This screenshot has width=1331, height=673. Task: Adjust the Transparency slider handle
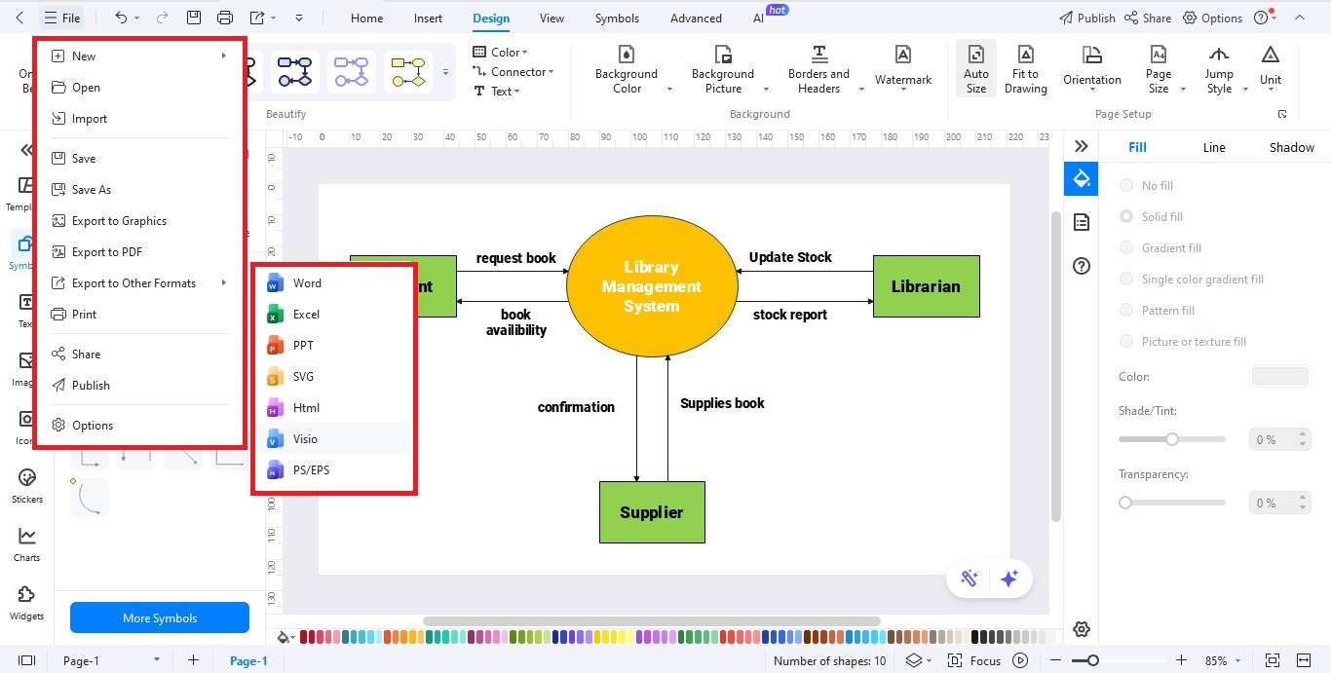1125,503
